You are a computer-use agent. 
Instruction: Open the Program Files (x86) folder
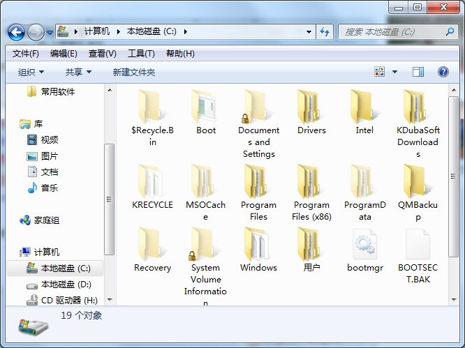(x=311, y=183)
